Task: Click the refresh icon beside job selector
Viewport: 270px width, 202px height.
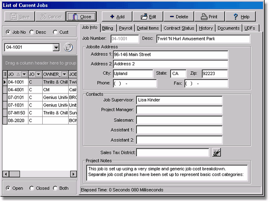Action: click(68, 48)
